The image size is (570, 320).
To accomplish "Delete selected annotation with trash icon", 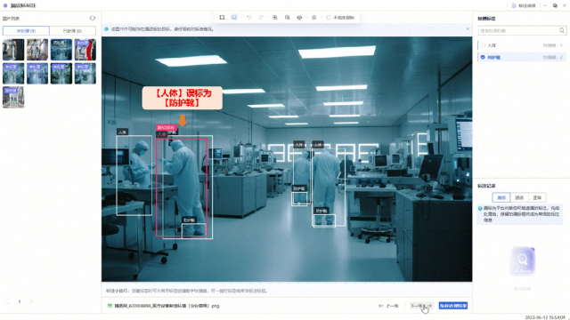I will tap(314, 18).
